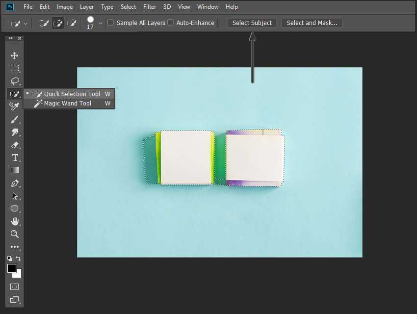Image resolution: width=417 pixels, height=314 pixels.
Task: Open the Filter menu
Action: point(150,7)
